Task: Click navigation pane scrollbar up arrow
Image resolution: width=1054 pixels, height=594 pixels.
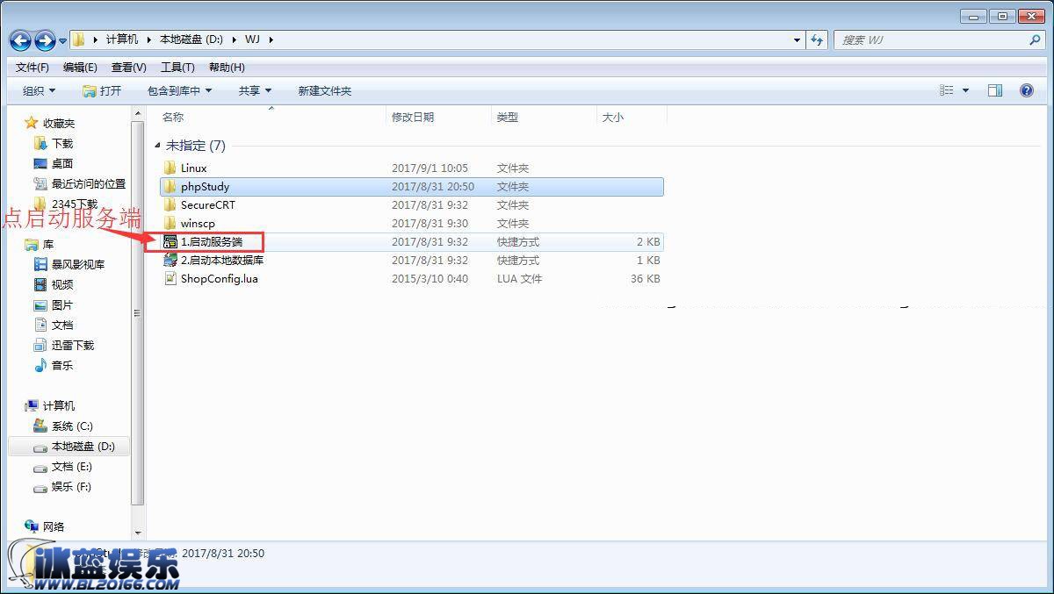Action: coord(138,114)
